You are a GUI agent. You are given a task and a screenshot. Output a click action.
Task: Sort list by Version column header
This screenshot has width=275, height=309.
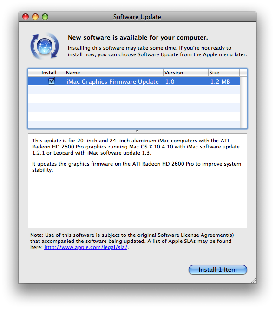click(186, 73)
